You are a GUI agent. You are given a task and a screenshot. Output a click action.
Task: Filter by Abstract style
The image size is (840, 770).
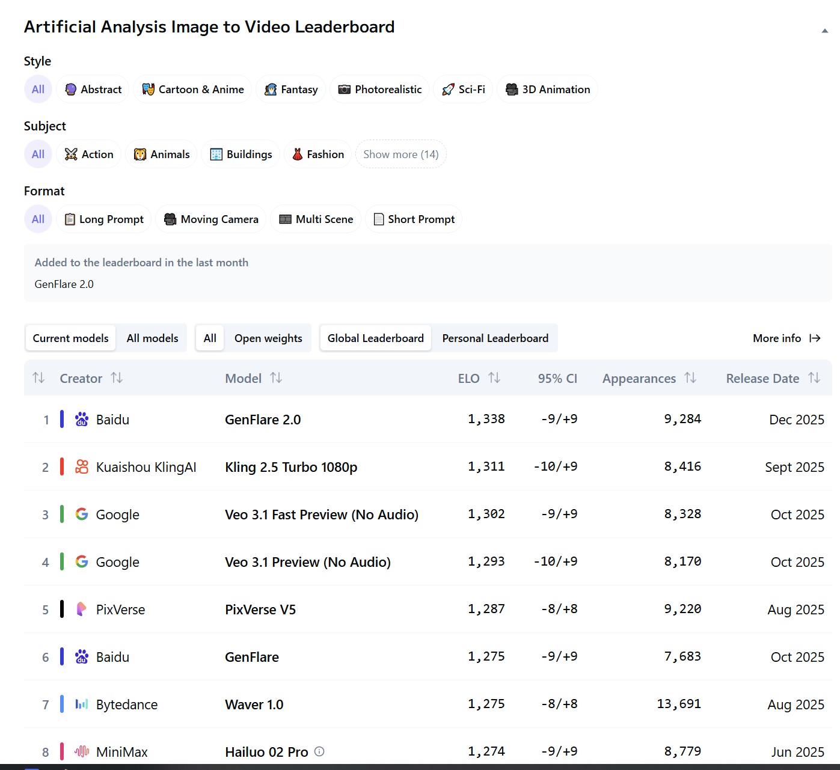[93, 89]
